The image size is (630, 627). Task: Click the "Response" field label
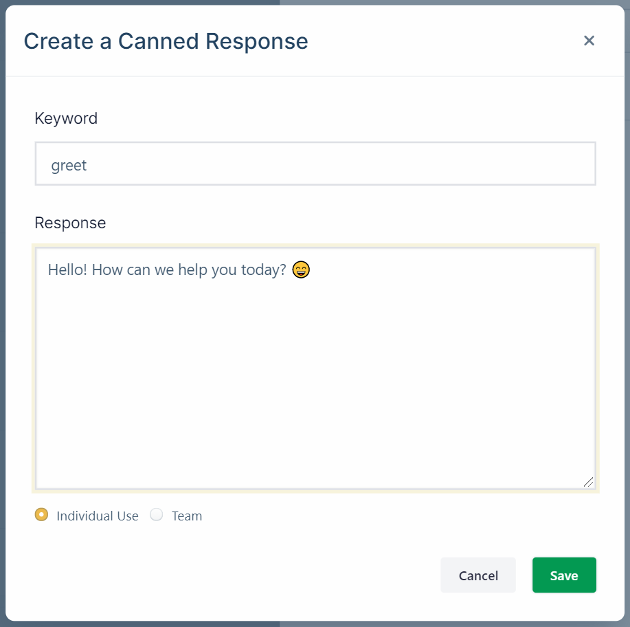[70, 223]
